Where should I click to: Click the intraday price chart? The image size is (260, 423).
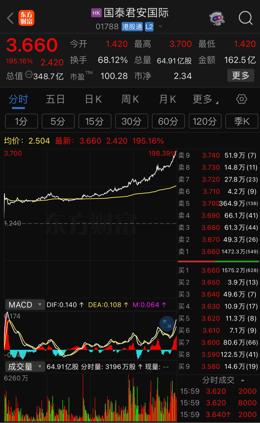pos(90,224)
